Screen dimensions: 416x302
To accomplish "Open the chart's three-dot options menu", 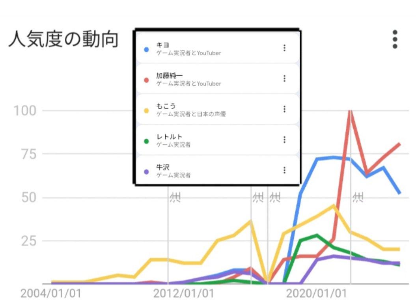I will [x=395, y=39].
